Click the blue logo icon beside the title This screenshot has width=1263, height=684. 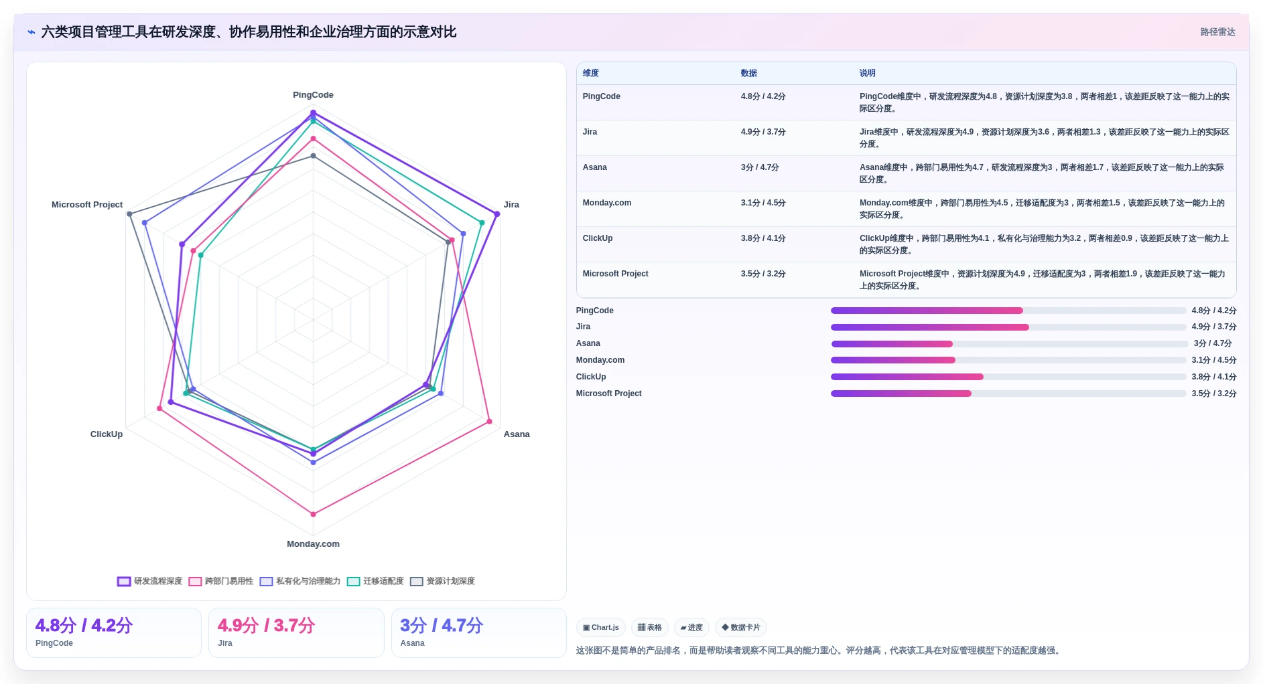pos(31,32)
